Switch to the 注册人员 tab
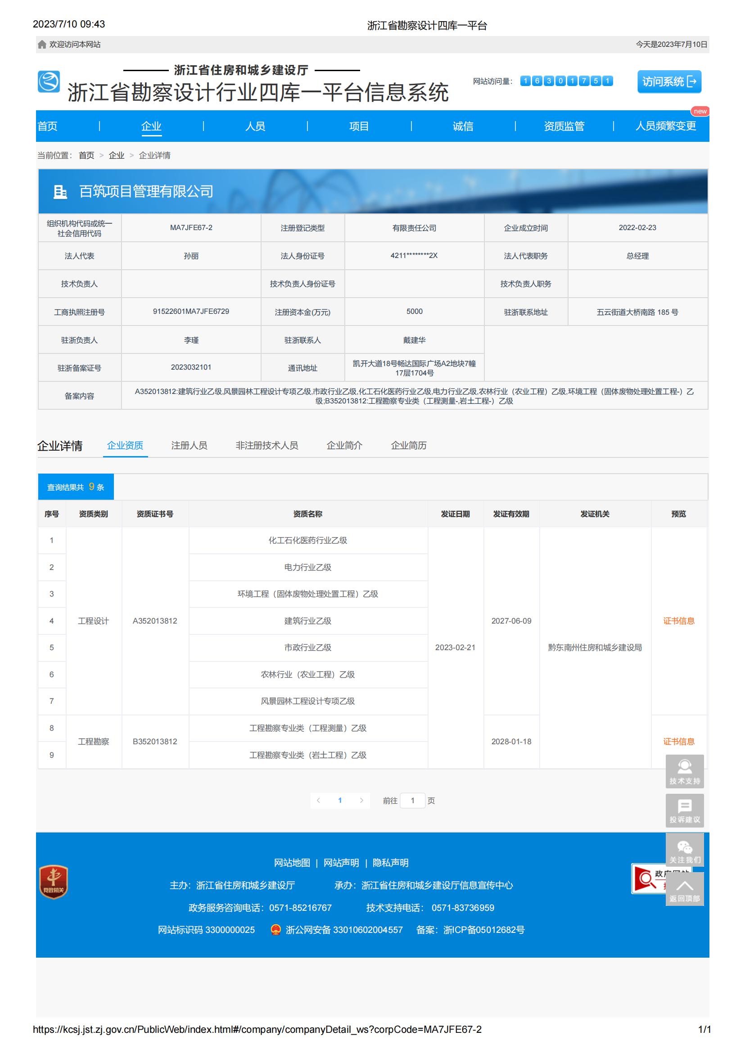Viewport: 745px width, 1054px height. click(x=189, y=445)
